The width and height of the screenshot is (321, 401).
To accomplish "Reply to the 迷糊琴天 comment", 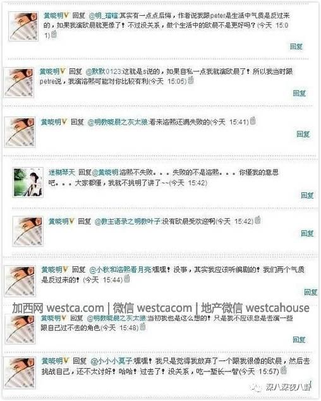I will [307, 195].
